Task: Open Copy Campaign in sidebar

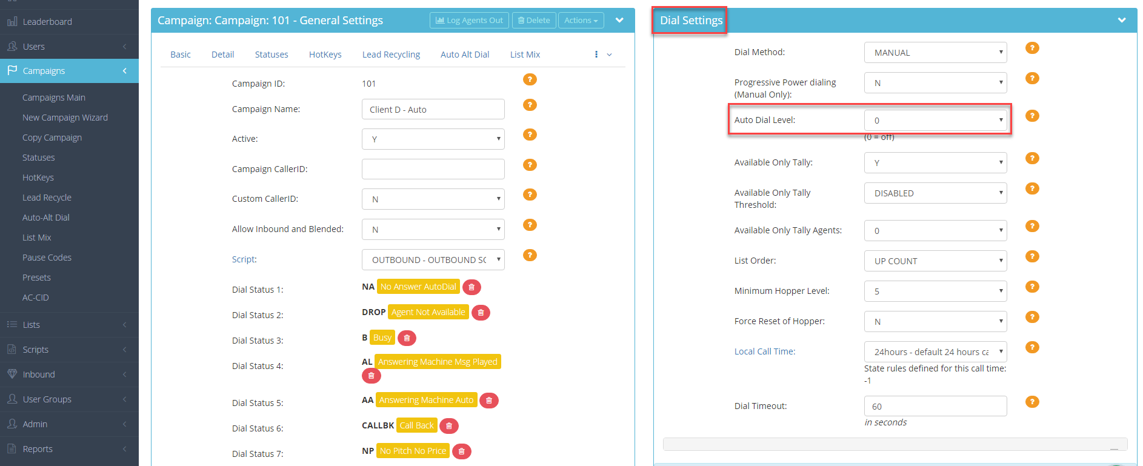Action: coord(52,138)
